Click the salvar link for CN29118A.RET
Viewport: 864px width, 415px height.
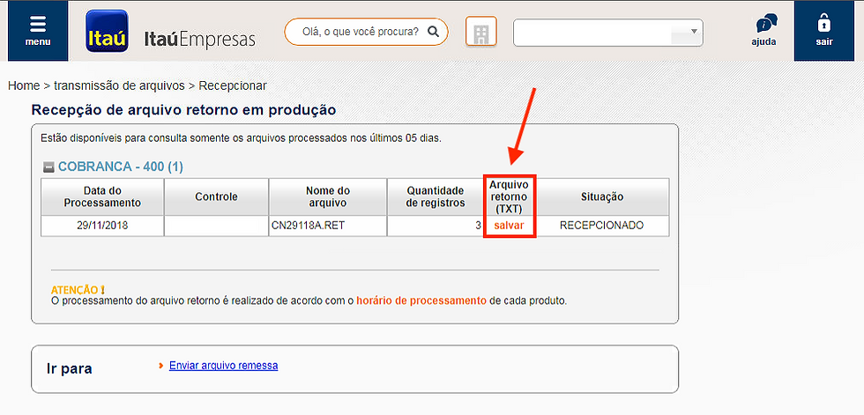[x=510, y=226]
